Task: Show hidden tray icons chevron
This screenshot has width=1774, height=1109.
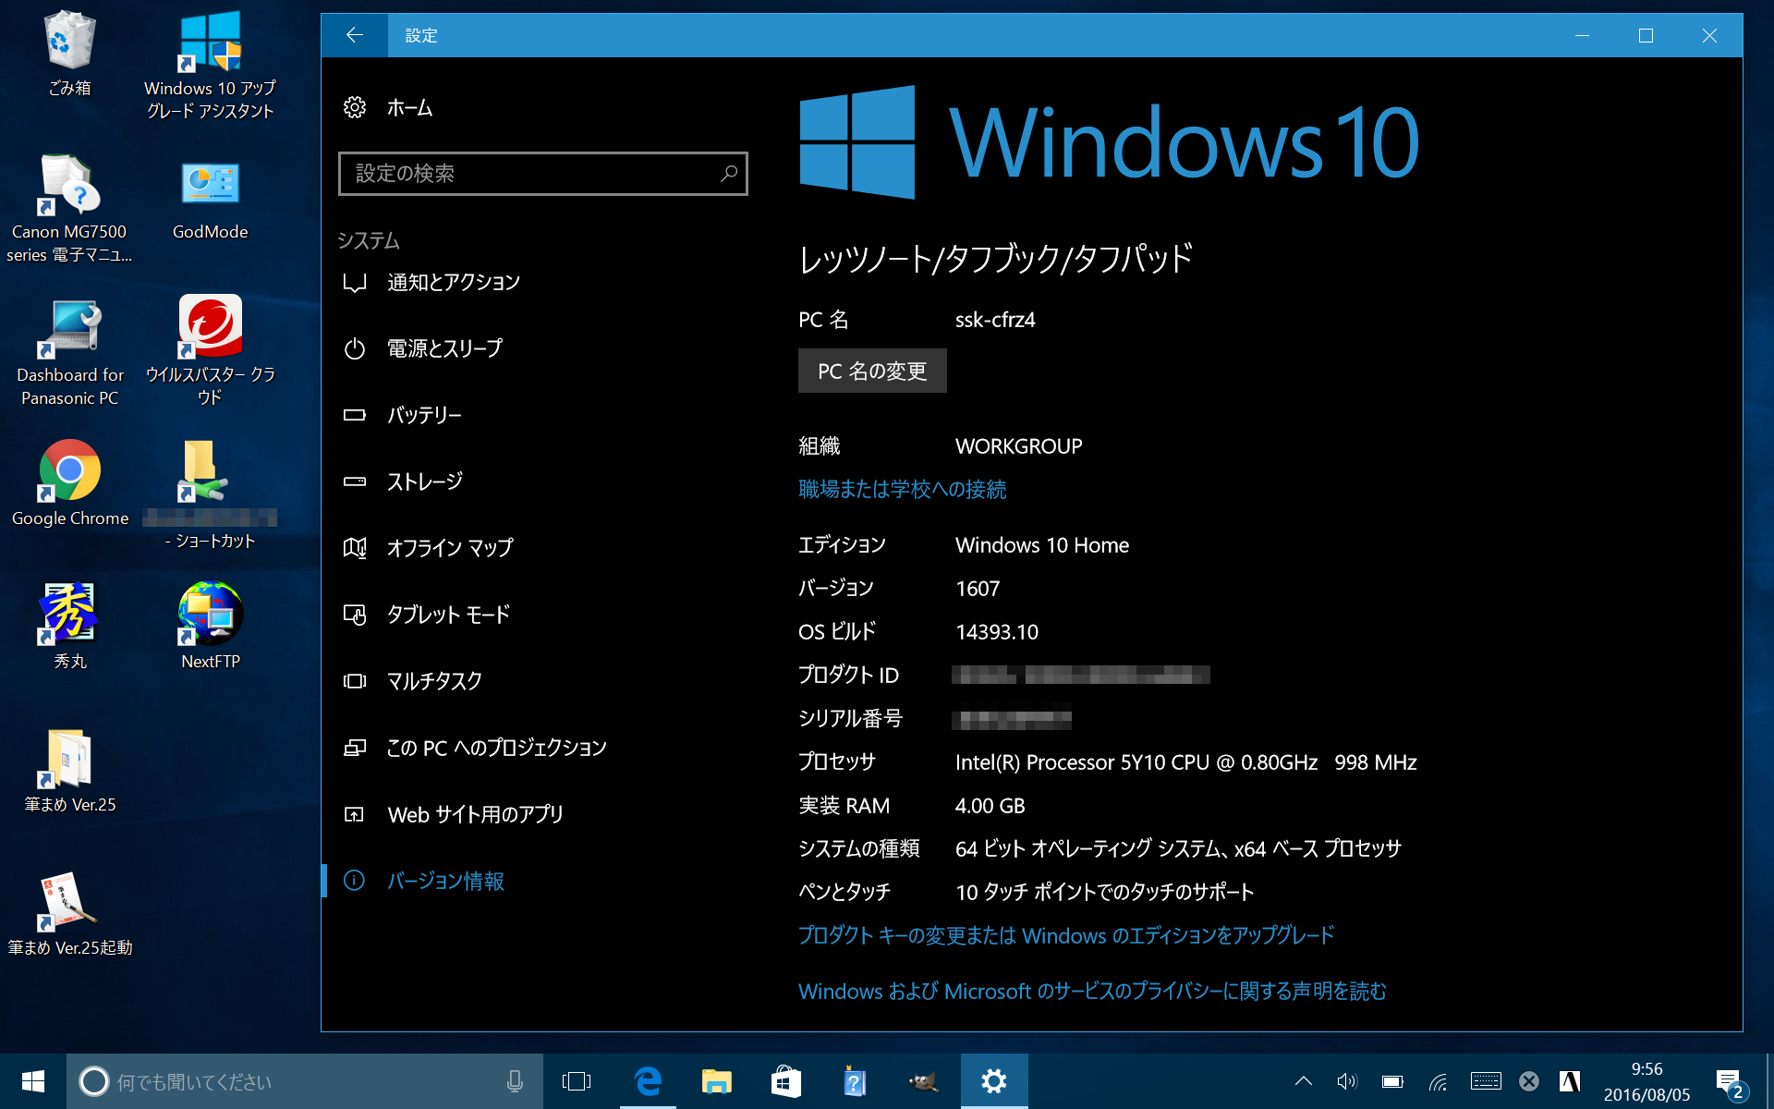Action: [x=1304, y=1081]
